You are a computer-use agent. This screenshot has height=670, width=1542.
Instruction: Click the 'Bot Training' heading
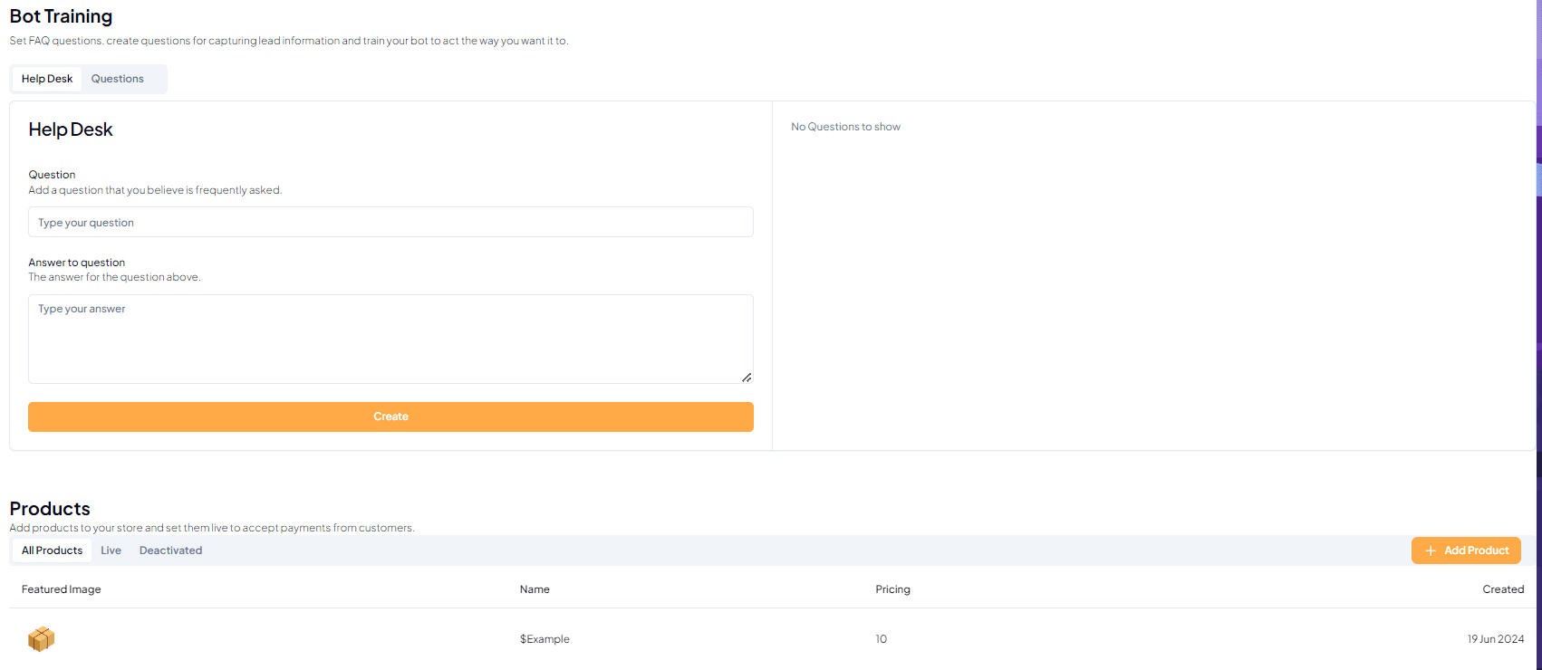tap(61, 16)
